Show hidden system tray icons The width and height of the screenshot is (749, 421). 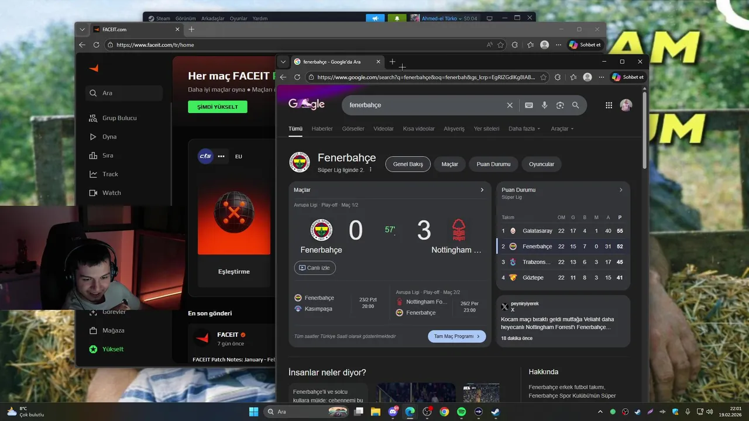600,412
